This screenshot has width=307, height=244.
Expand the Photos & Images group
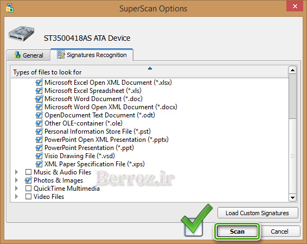coord(17,180)
